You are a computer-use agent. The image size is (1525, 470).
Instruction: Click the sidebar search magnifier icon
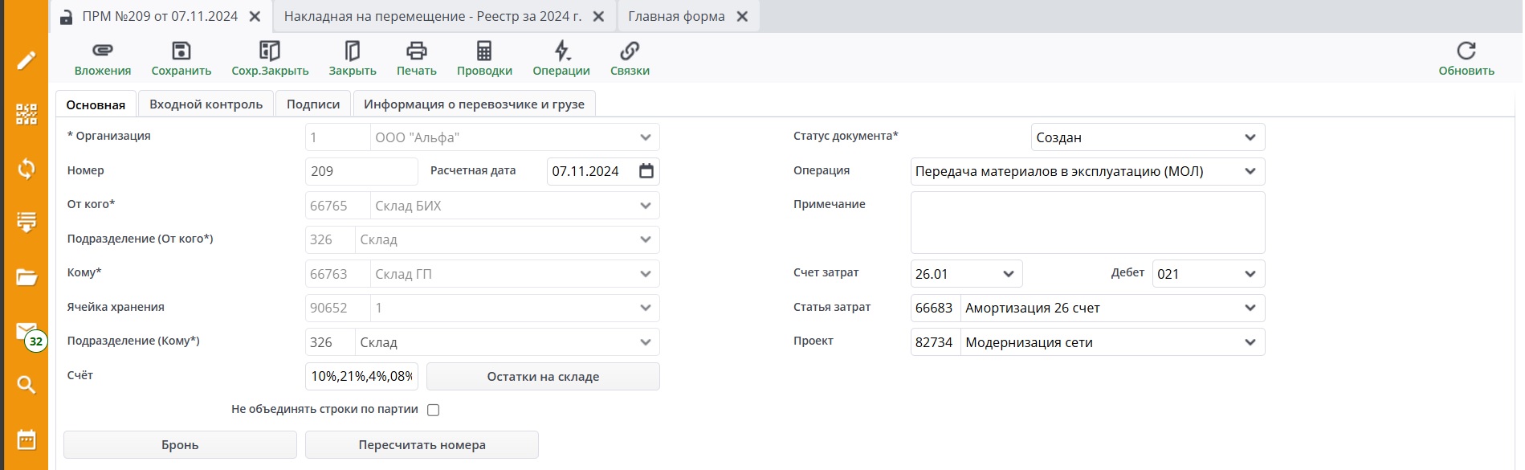pyautogui.click(x=27, y=385)
